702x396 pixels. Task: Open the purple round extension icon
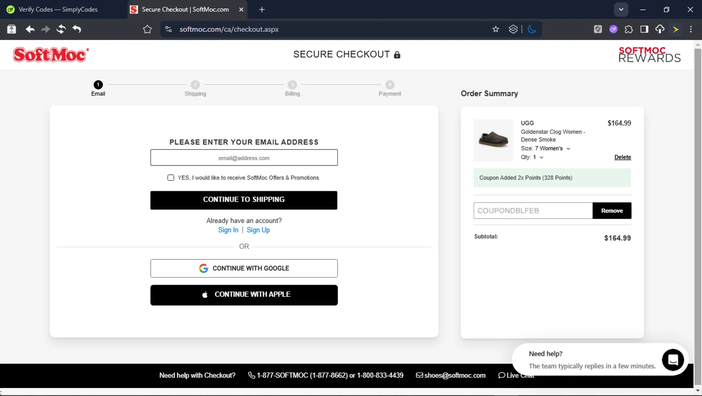[x=614, y=29]
